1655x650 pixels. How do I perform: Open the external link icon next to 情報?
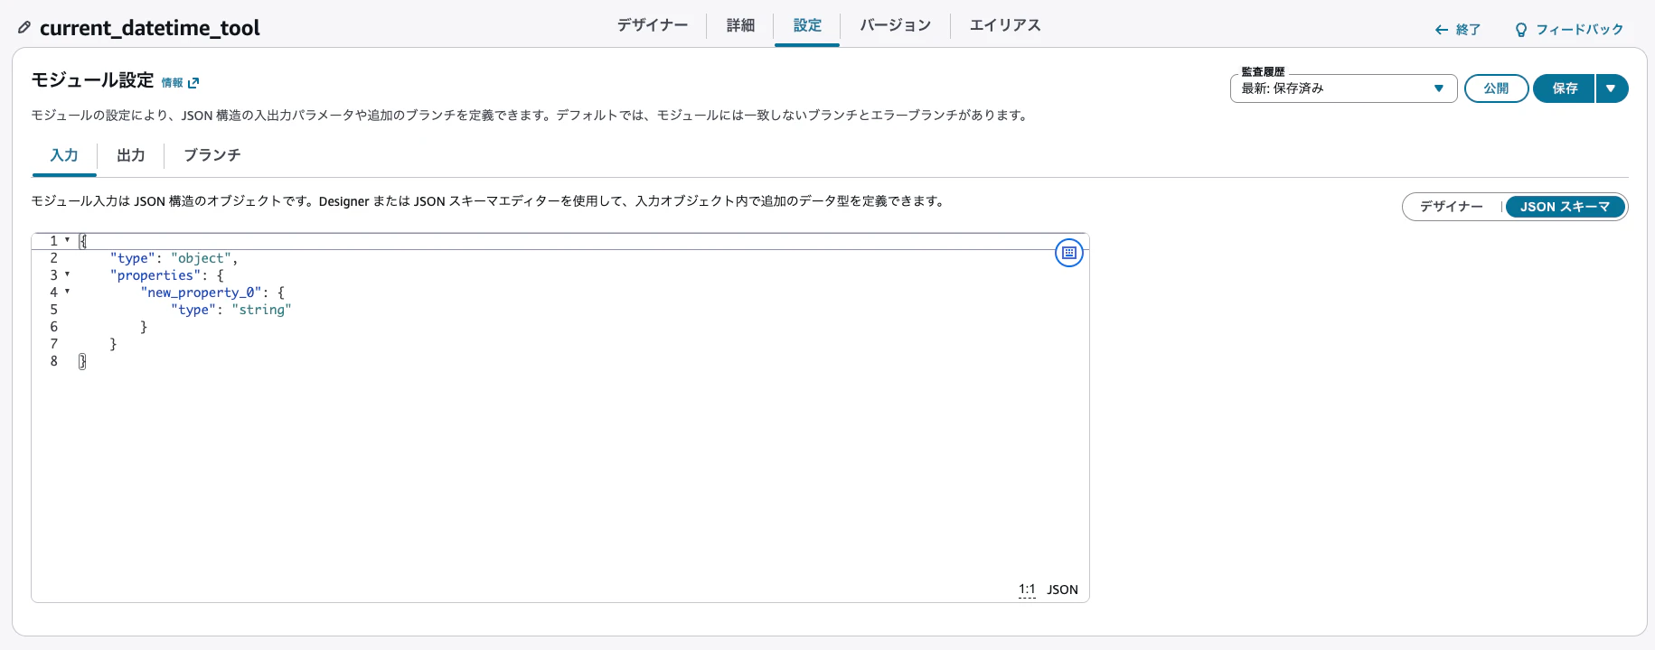pyautogui.click(x=193, y=83)
